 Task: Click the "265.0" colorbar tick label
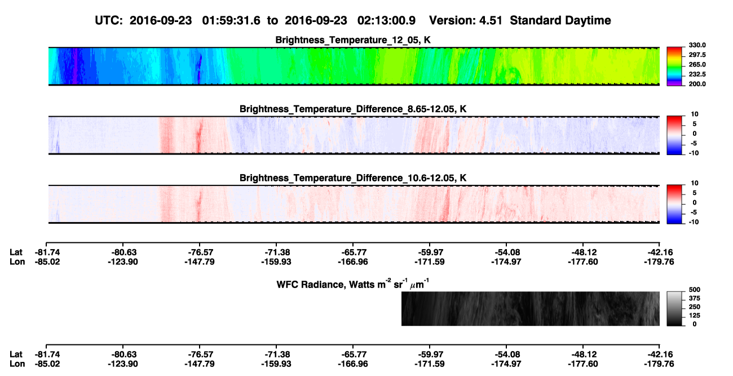coord(697,64)
